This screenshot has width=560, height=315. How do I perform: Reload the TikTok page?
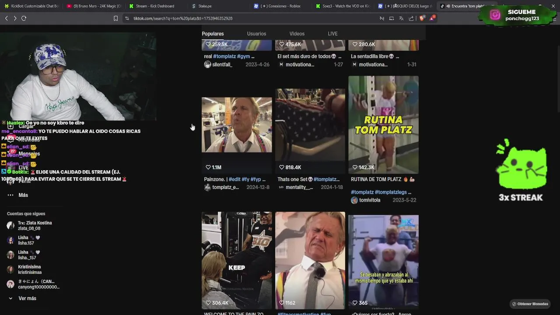(x=24, y=18)
